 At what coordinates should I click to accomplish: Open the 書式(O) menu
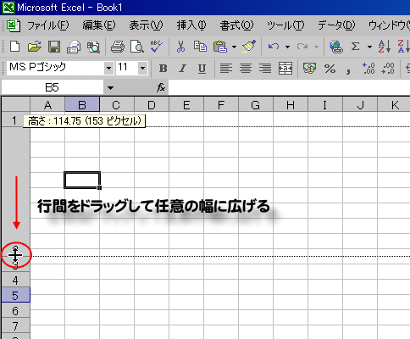[x=236, y=25]
